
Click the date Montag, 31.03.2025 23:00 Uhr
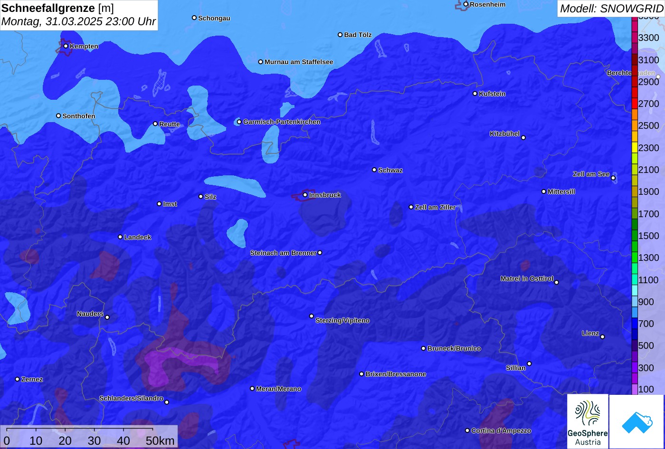coord(78,22)
